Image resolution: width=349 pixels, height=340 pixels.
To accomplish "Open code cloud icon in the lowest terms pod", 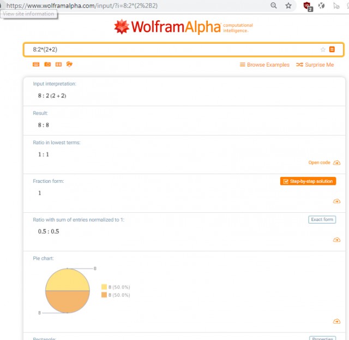I will click(x=337, y=163).
